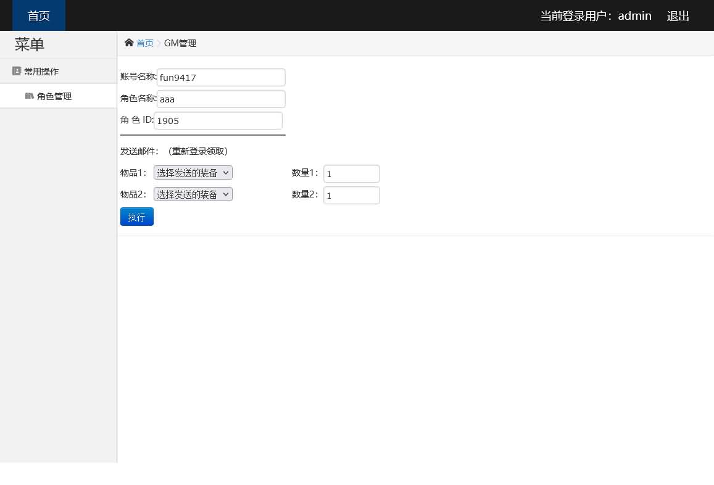Click the 菜单 sidebar heading
Image resolution: width=714 pixels, height=485 pixels.
click(29, 44)
